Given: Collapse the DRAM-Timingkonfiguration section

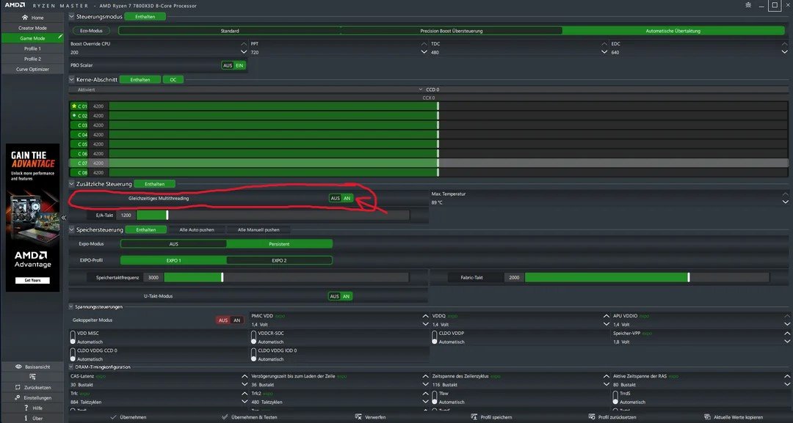Looking at the screenshot, I should click(x=71, y=367).
